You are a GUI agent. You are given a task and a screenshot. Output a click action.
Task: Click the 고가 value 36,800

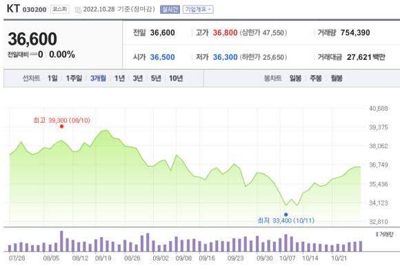tap(226, 32)
